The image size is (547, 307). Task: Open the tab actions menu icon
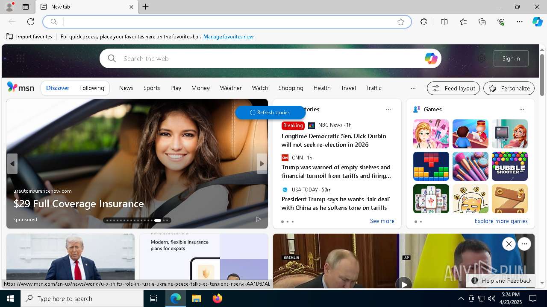(x=26, y=7)
